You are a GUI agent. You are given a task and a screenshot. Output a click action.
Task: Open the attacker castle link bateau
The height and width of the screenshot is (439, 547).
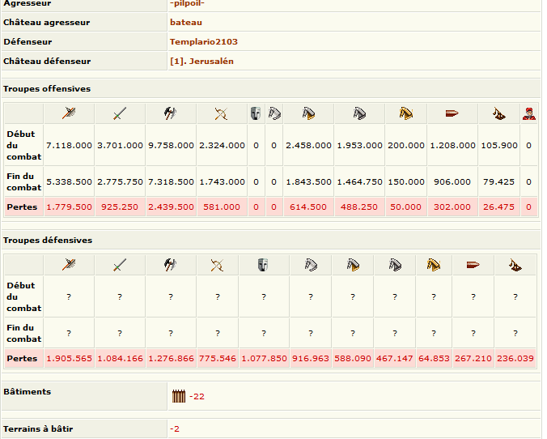click(186, 23)
